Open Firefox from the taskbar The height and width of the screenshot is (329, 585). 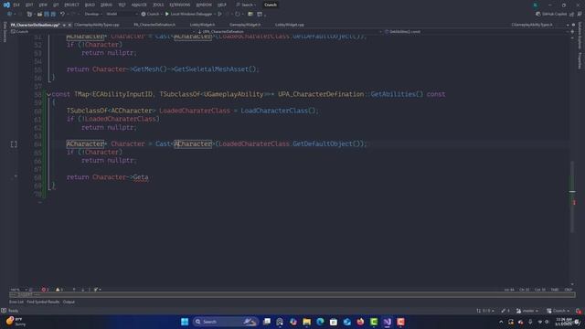(360, 322)
